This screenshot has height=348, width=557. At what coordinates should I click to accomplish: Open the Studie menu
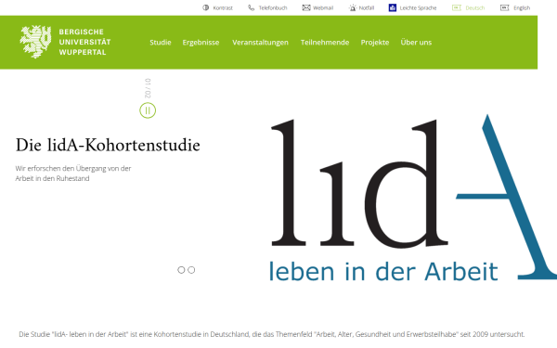point(161,43)
